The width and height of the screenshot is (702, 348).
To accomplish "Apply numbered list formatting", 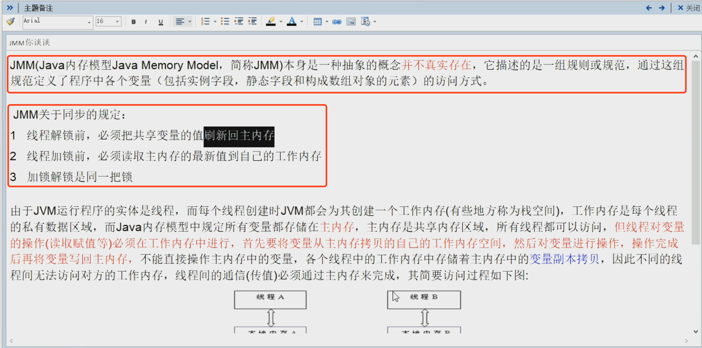I will pyautogui.click(x=206, y=21).
